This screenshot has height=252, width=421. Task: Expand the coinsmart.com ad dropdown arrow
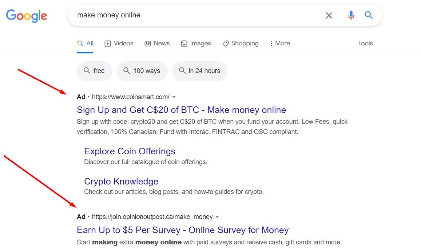[174, 97]
